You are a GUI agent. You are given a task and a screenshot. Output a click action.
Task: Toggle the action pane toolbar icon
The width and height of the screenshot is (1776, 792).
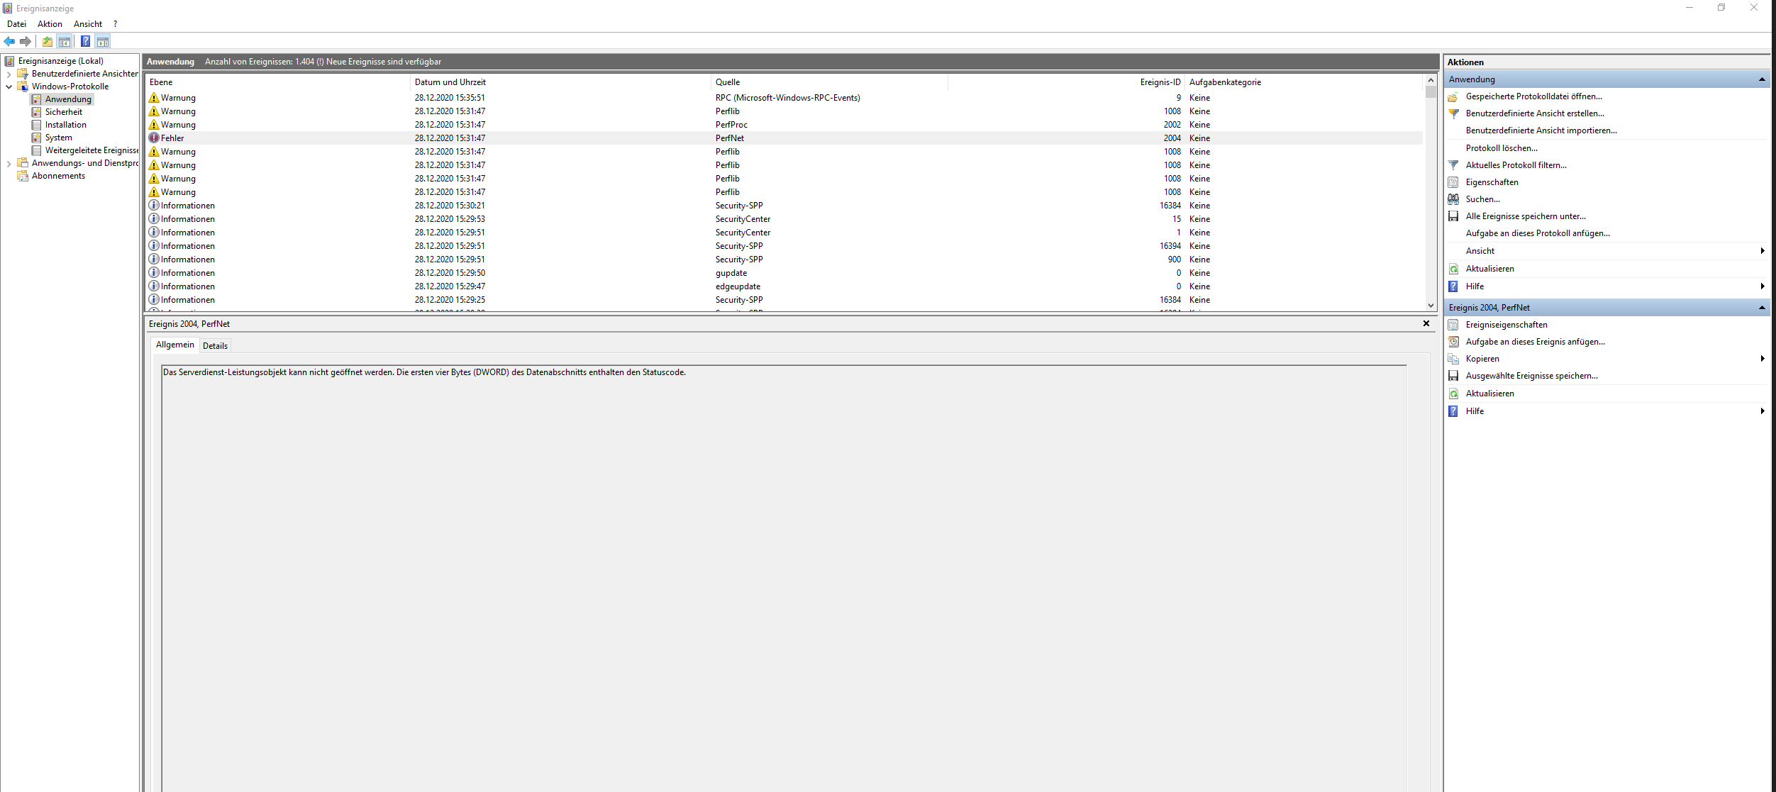(103, 41)
